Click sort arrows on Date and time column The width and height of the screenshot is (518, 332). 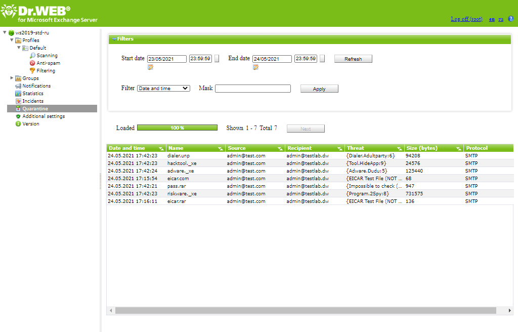tap(161, 148)
